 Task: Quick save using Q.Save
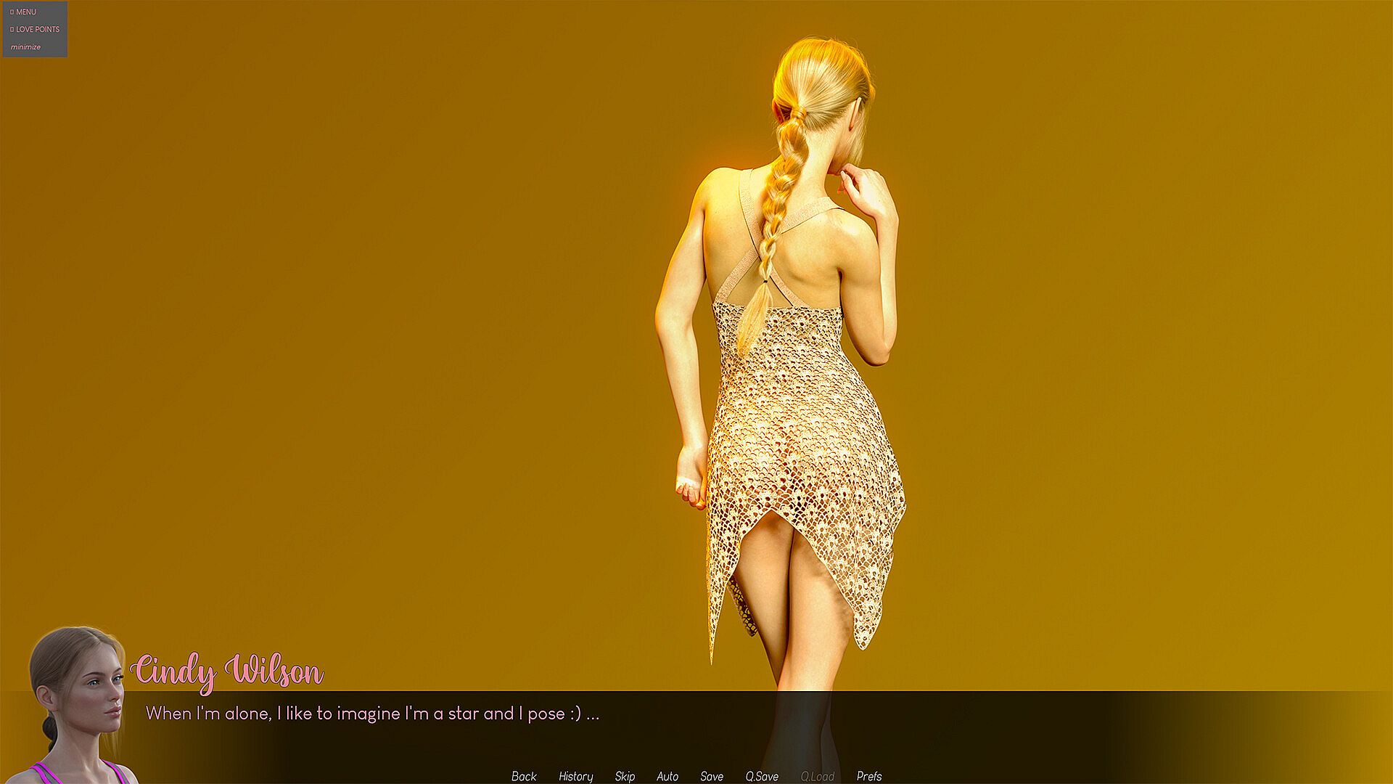[762, 776]
